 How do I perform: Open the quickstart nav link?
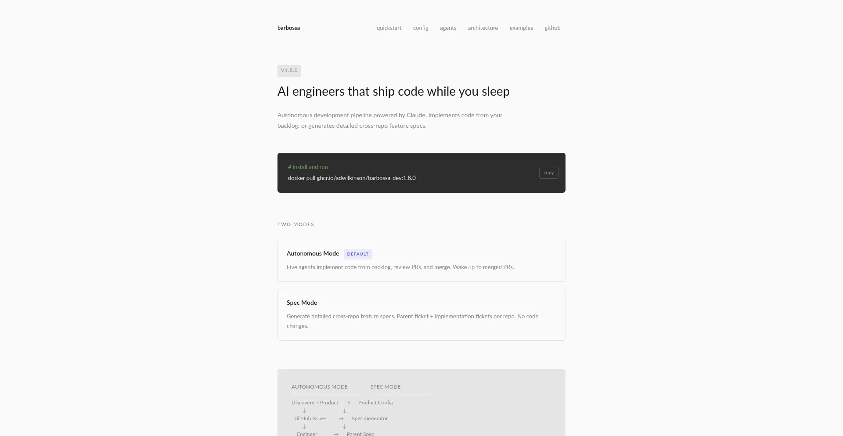tap(389, 28)
